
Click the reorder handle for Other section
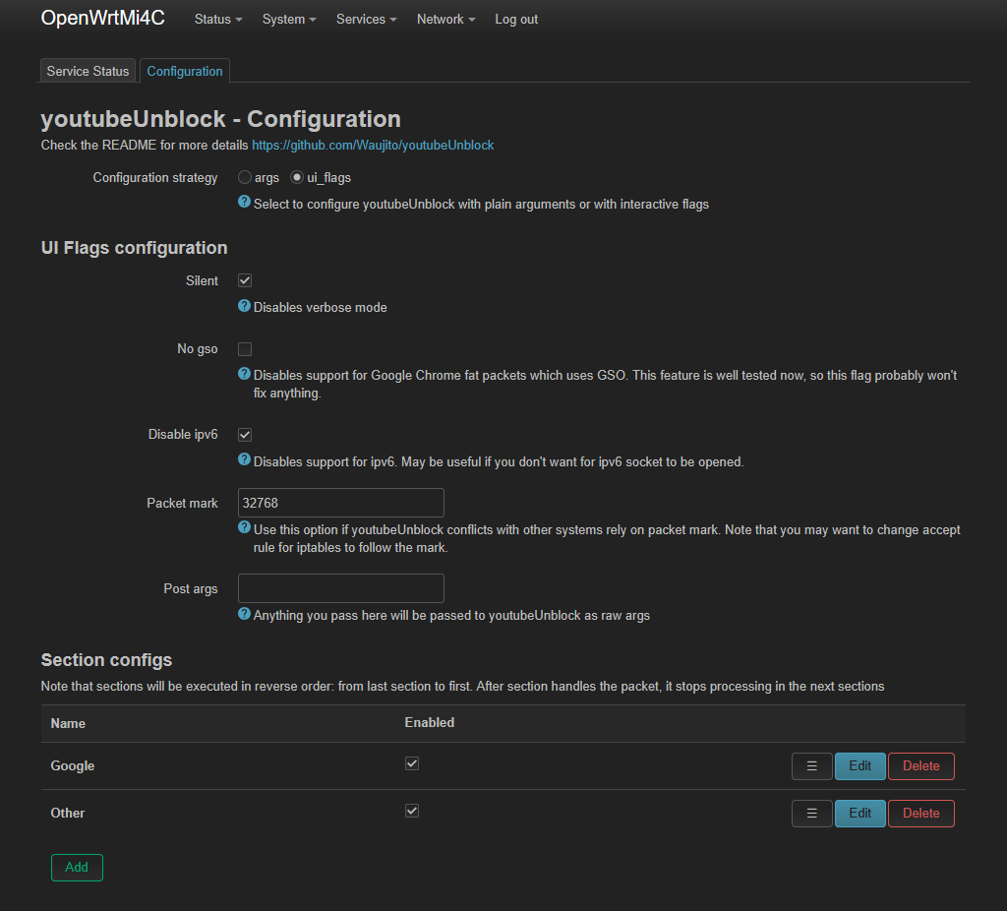pyautogui.click(x=811, y=814)
